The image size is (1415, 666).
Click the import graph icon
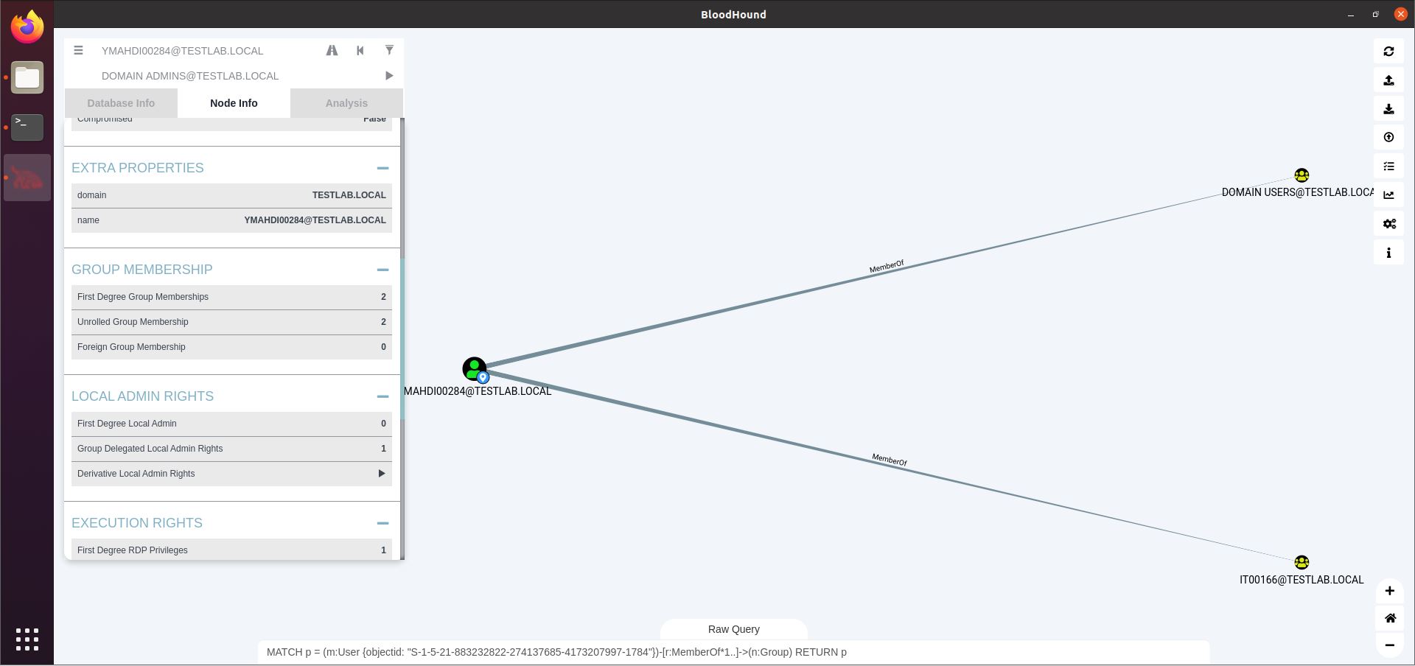tap(1388, 109)
